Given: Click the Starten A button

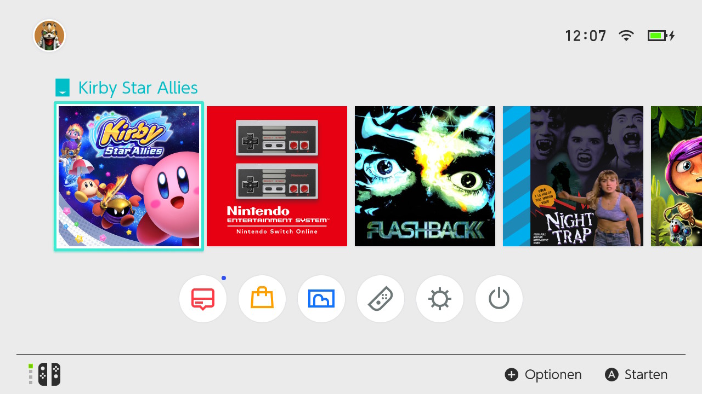Looking at the screenshot, I should (x=636, y=375).
